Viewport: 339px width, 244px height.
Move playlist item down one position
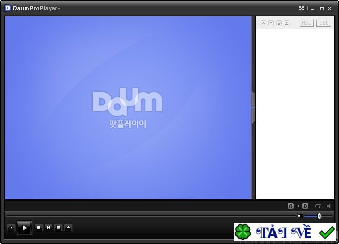click(271, 23)
